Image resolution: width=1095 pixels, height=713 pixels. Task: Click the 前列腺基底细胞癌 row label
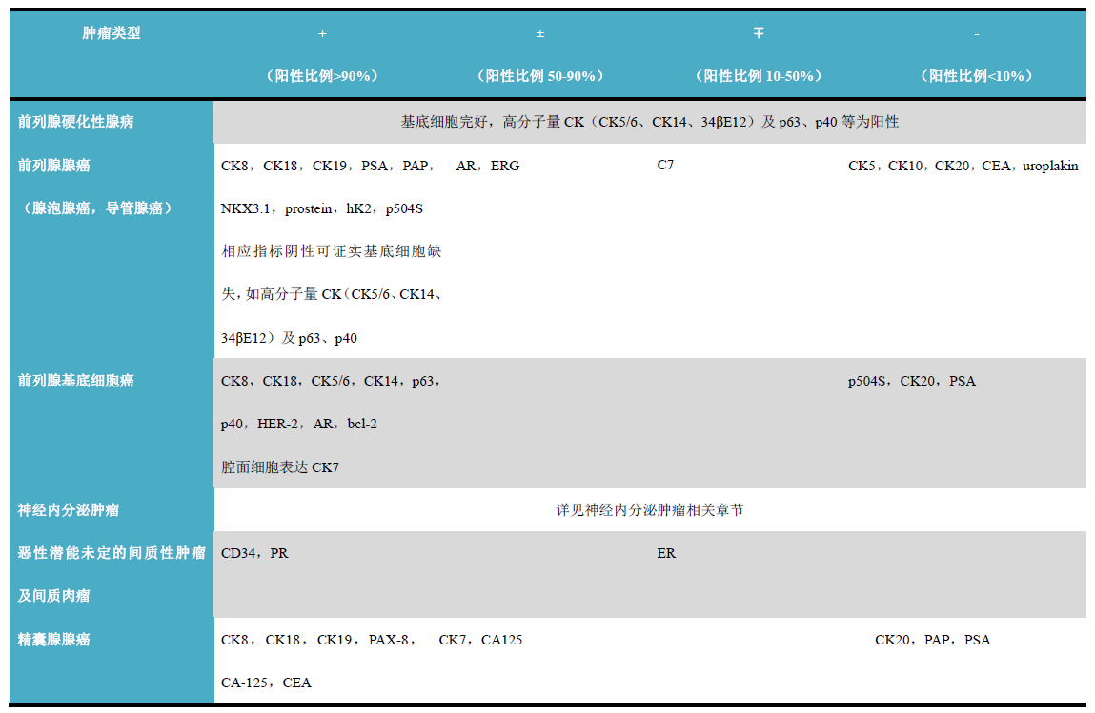click(x=75, y=380)
